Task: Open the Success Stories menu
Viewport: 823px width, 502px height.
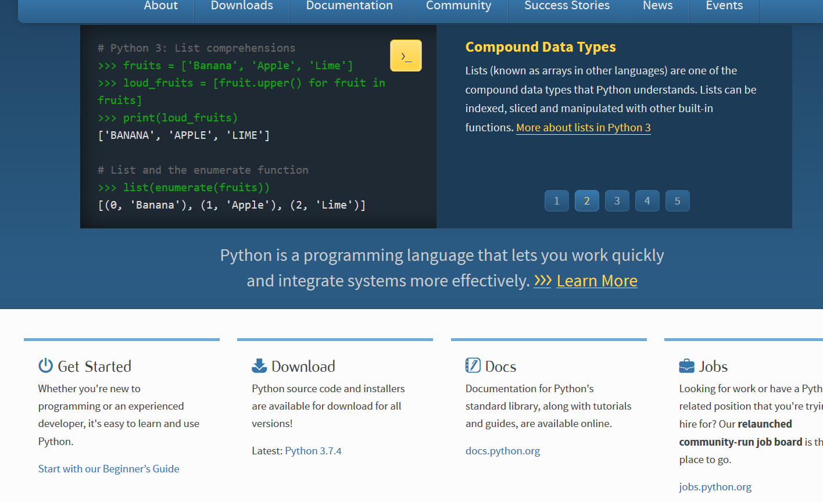Action: [567, 6]
